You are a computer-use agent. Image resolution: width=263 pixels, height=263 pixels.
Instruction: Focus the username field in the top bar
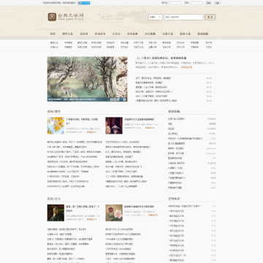175,3
